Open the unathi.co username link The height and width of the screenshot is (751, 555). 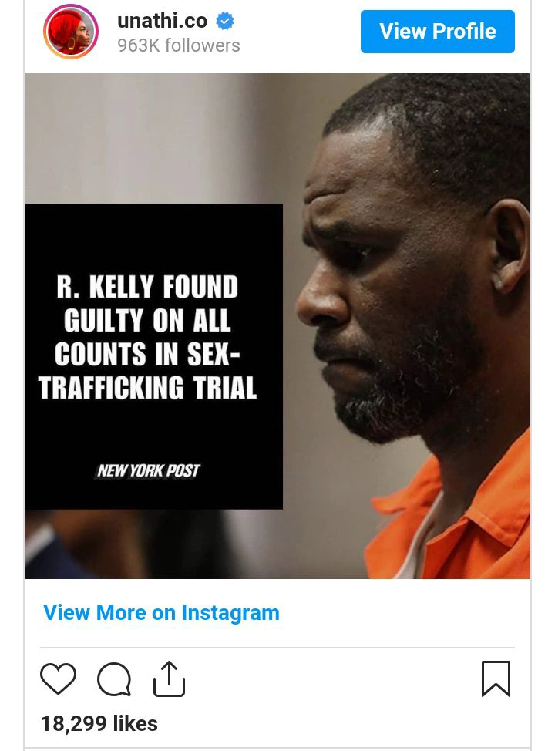point(163,21)
